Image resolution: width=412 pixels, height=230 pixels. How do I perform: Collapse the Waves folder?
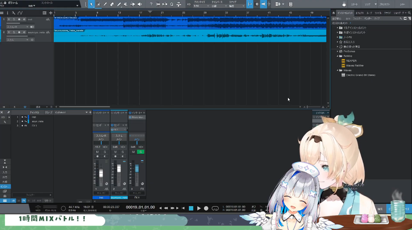pos(338,70)
